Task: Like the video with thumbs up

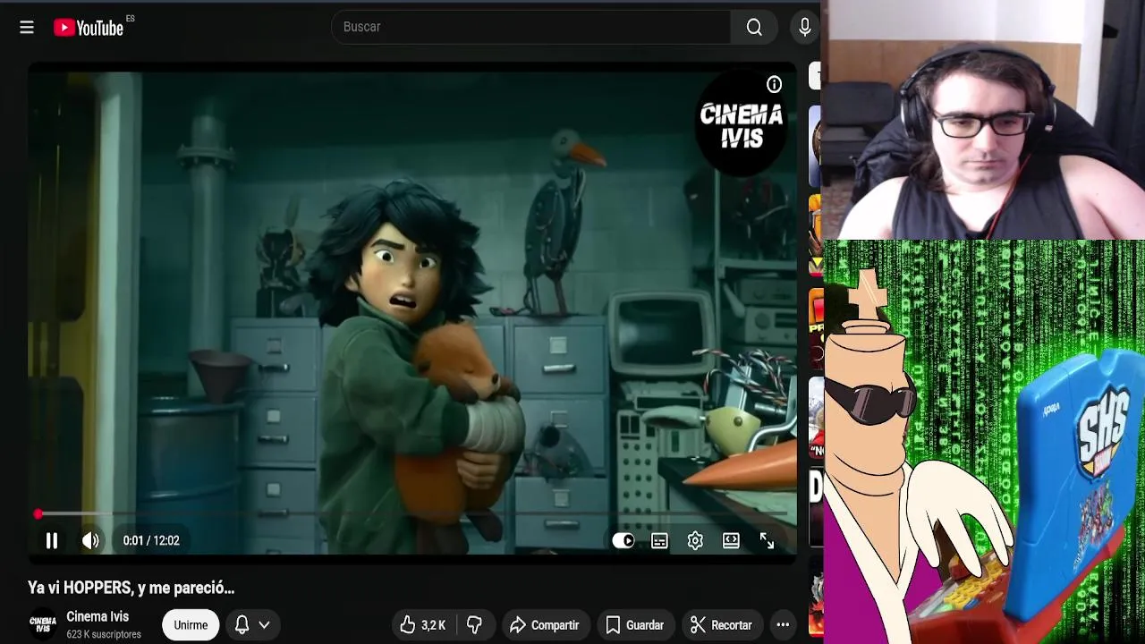Action: 425,624
